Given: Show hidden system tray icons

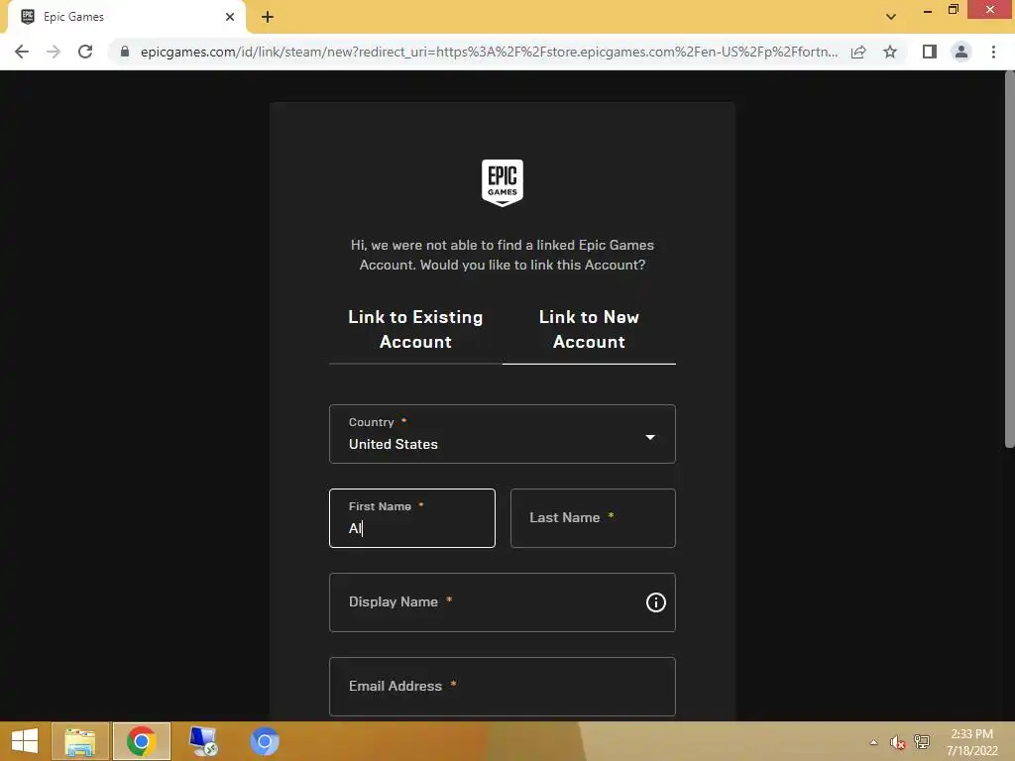Looking at the screenshot, I should pyautogui.click(x=874, y=742).
